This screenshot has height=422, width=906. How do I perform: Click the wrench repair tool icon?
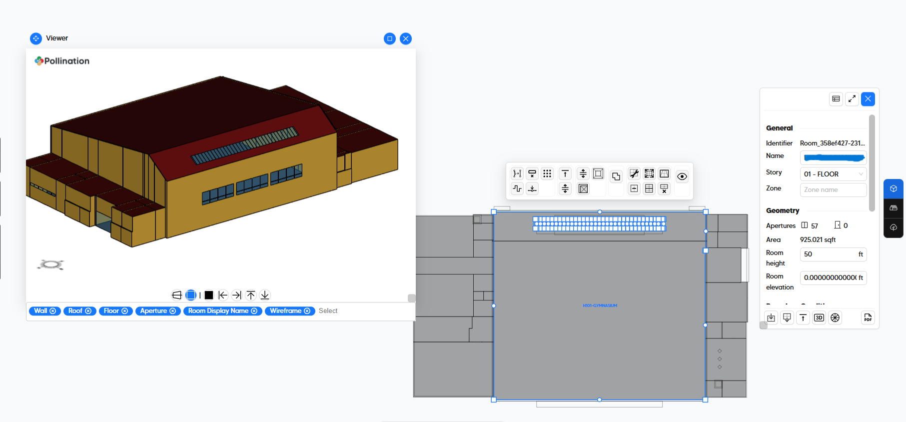[634, 174]
